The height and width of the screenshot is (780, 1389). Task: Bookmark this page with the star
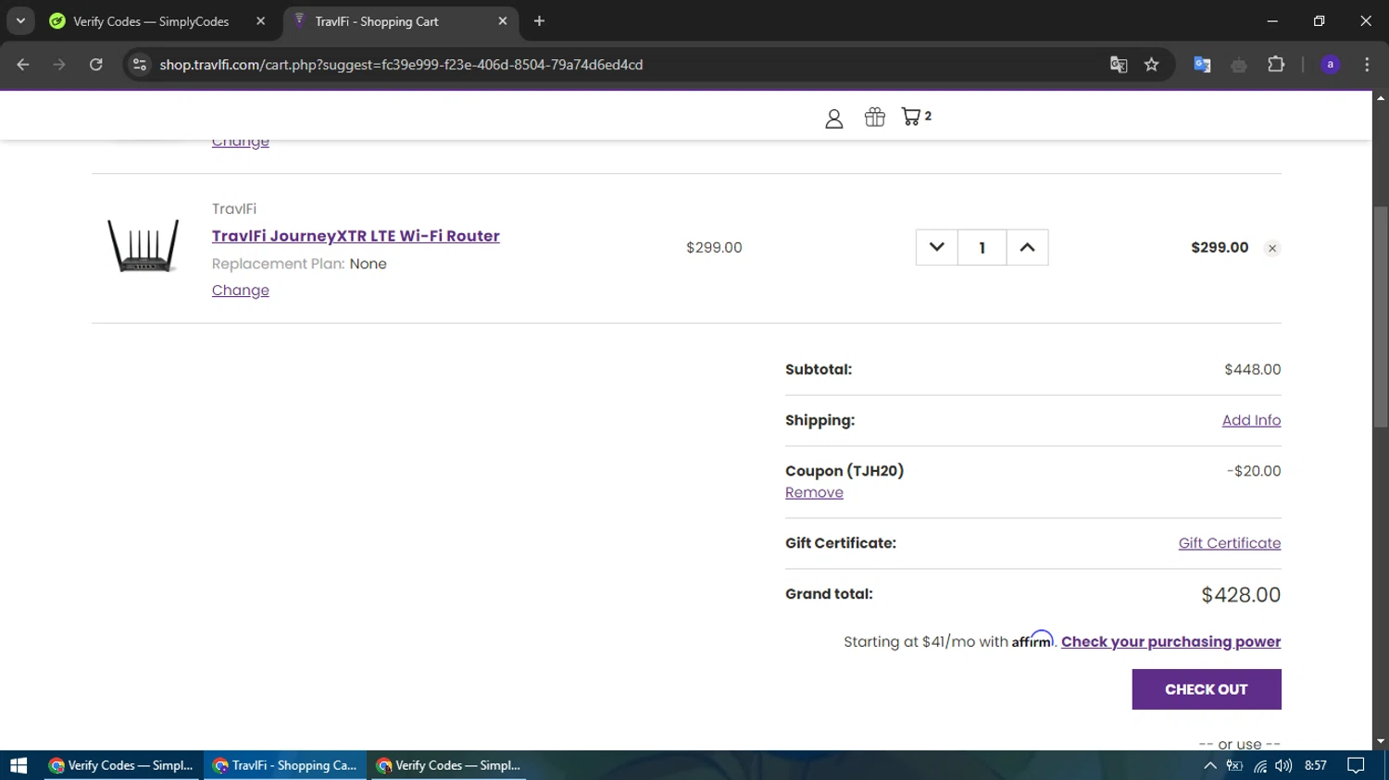pyautogui.click(x=1151, y=65)
